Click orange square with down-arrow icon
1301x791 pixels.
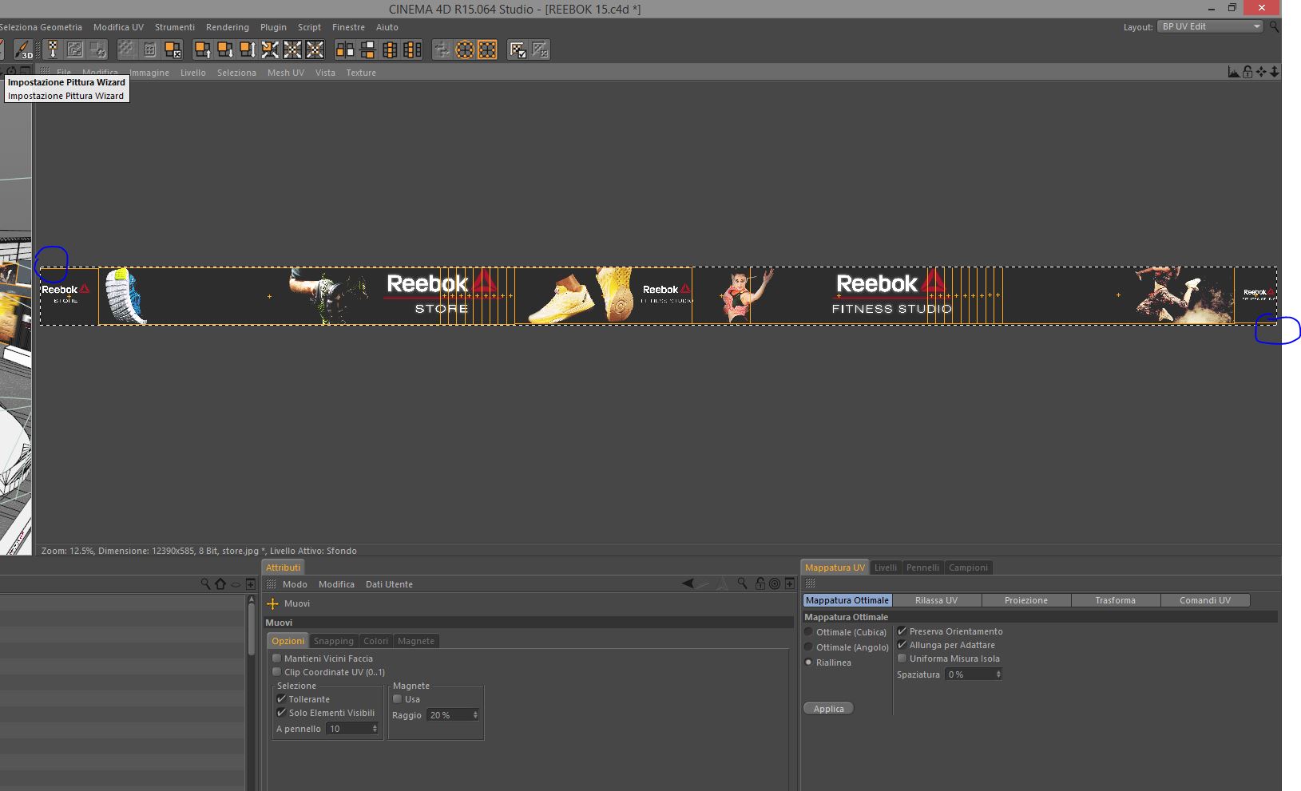coord(225,50)
